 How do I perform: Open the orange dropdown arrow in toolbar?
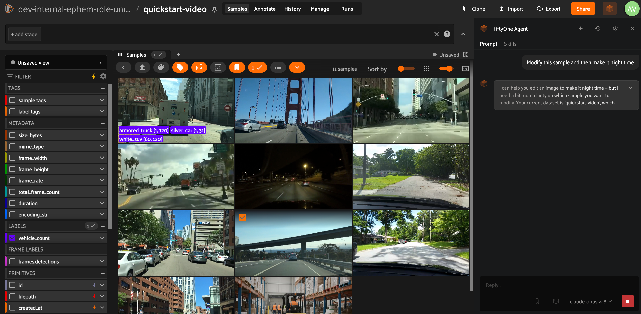pyautogui.click(x=297, y=67)
